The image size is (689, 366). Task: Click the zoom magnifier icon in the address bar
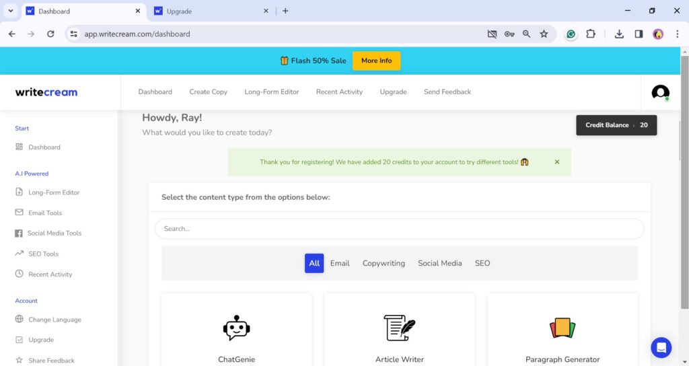pyautogui.click(x=526, y=34)
